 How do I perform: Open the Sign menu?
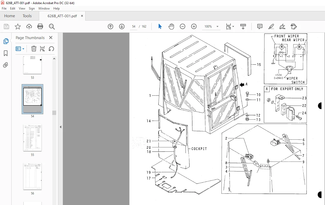click(x=32, y=8)
